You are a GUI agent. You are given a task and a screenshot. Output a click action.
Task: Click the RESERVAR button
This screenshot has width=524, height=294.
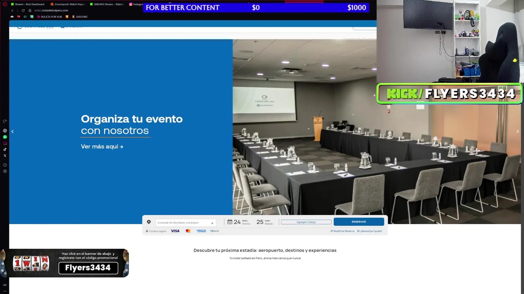click(359, 222)
